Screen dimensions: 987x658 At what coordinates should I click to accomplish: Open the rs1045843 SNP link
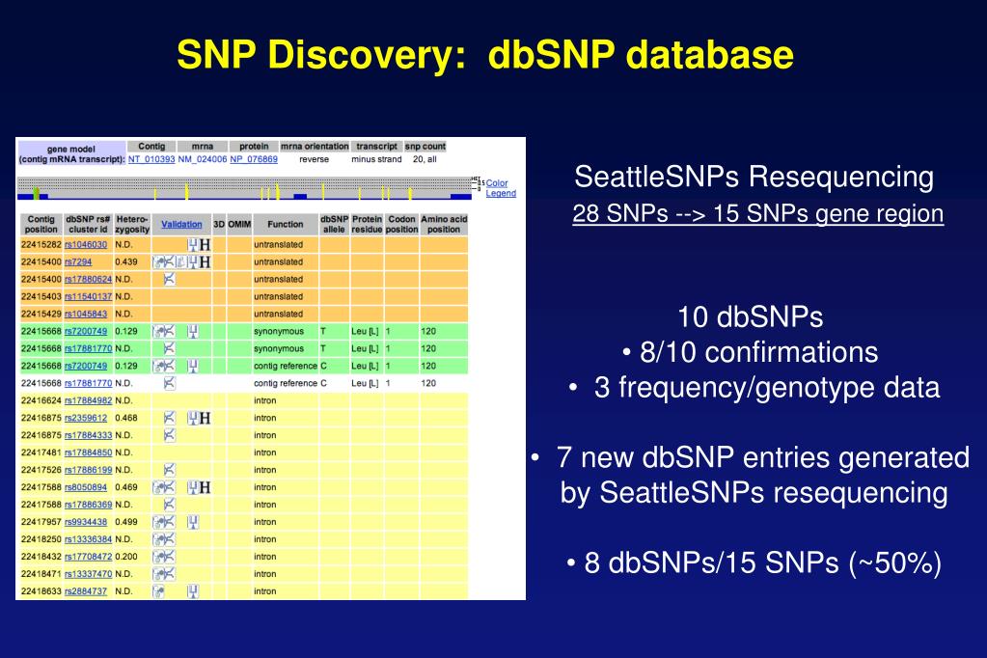coord(86,314)
